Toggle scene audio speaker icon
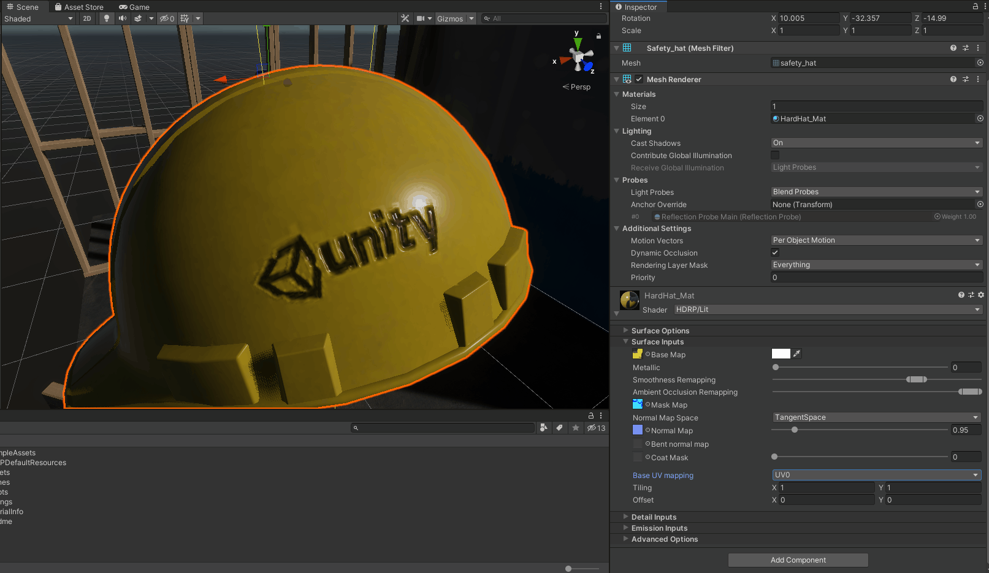Screen dimensions: 989x573 pyautogui.click(x=123, y=18)
